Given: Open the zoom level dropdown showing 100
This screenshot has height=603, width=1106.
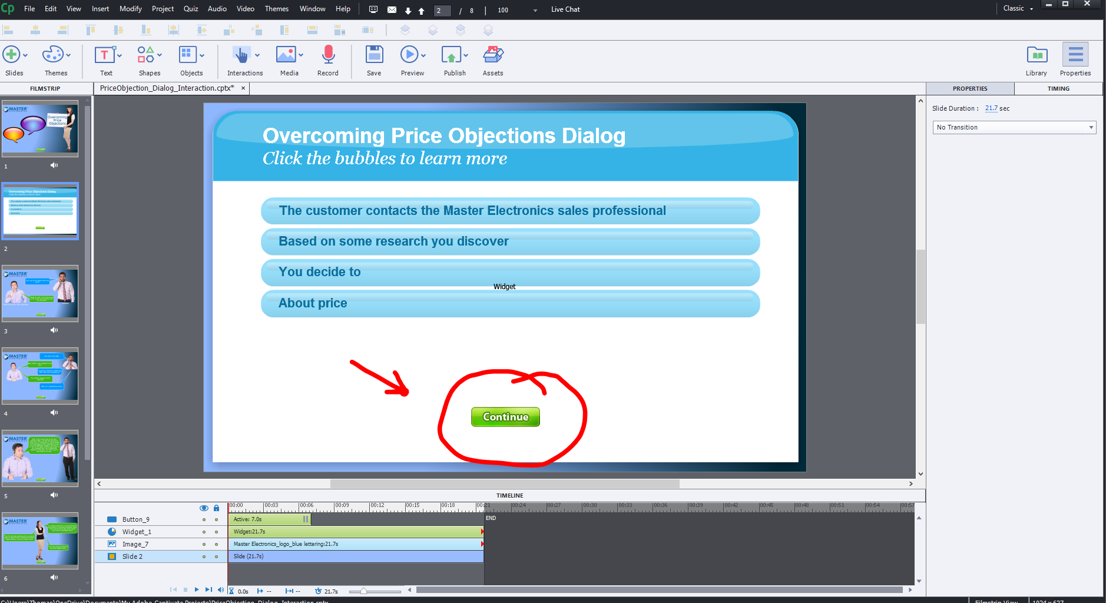Looking at the screenshot, I should pyautogui.click(x=535, y=11).
